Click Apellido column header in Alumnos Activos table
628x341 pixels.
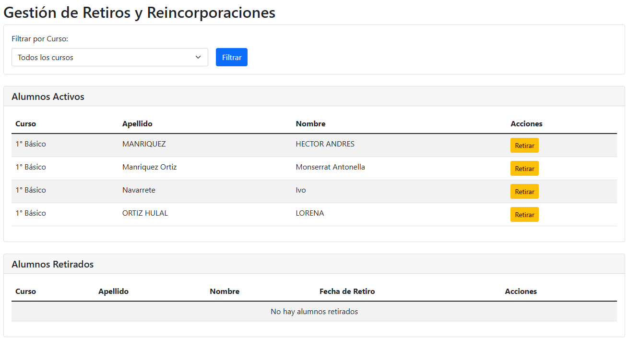pos(137,123)
